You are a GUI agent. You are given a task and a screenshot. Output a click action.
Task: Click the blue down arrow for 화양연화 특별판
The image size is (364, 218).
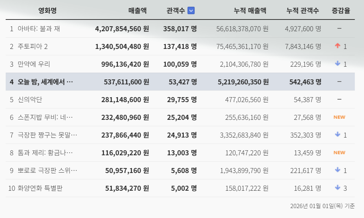click(x=337, y=188)
